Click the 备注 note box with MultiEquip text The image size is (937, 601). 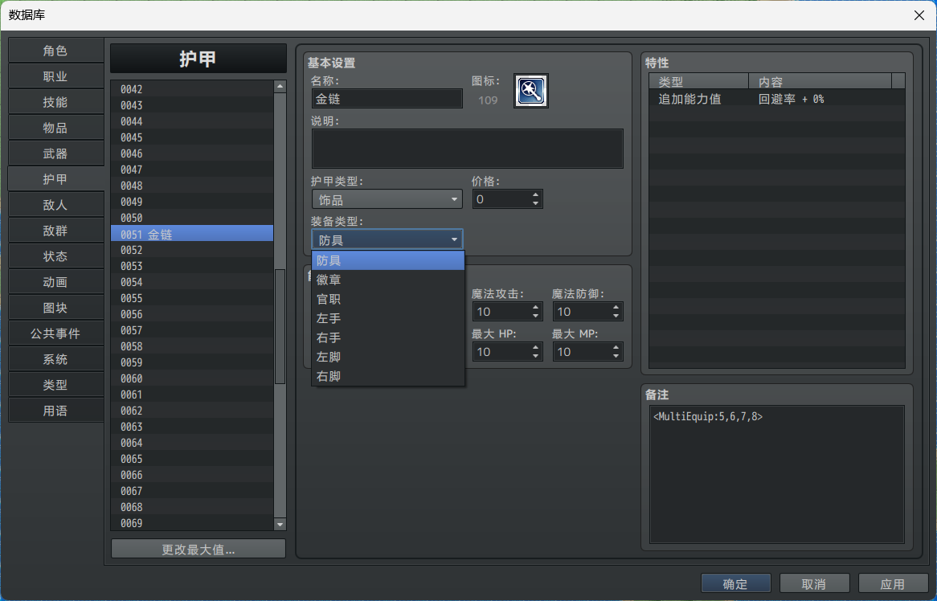(777, 474)
